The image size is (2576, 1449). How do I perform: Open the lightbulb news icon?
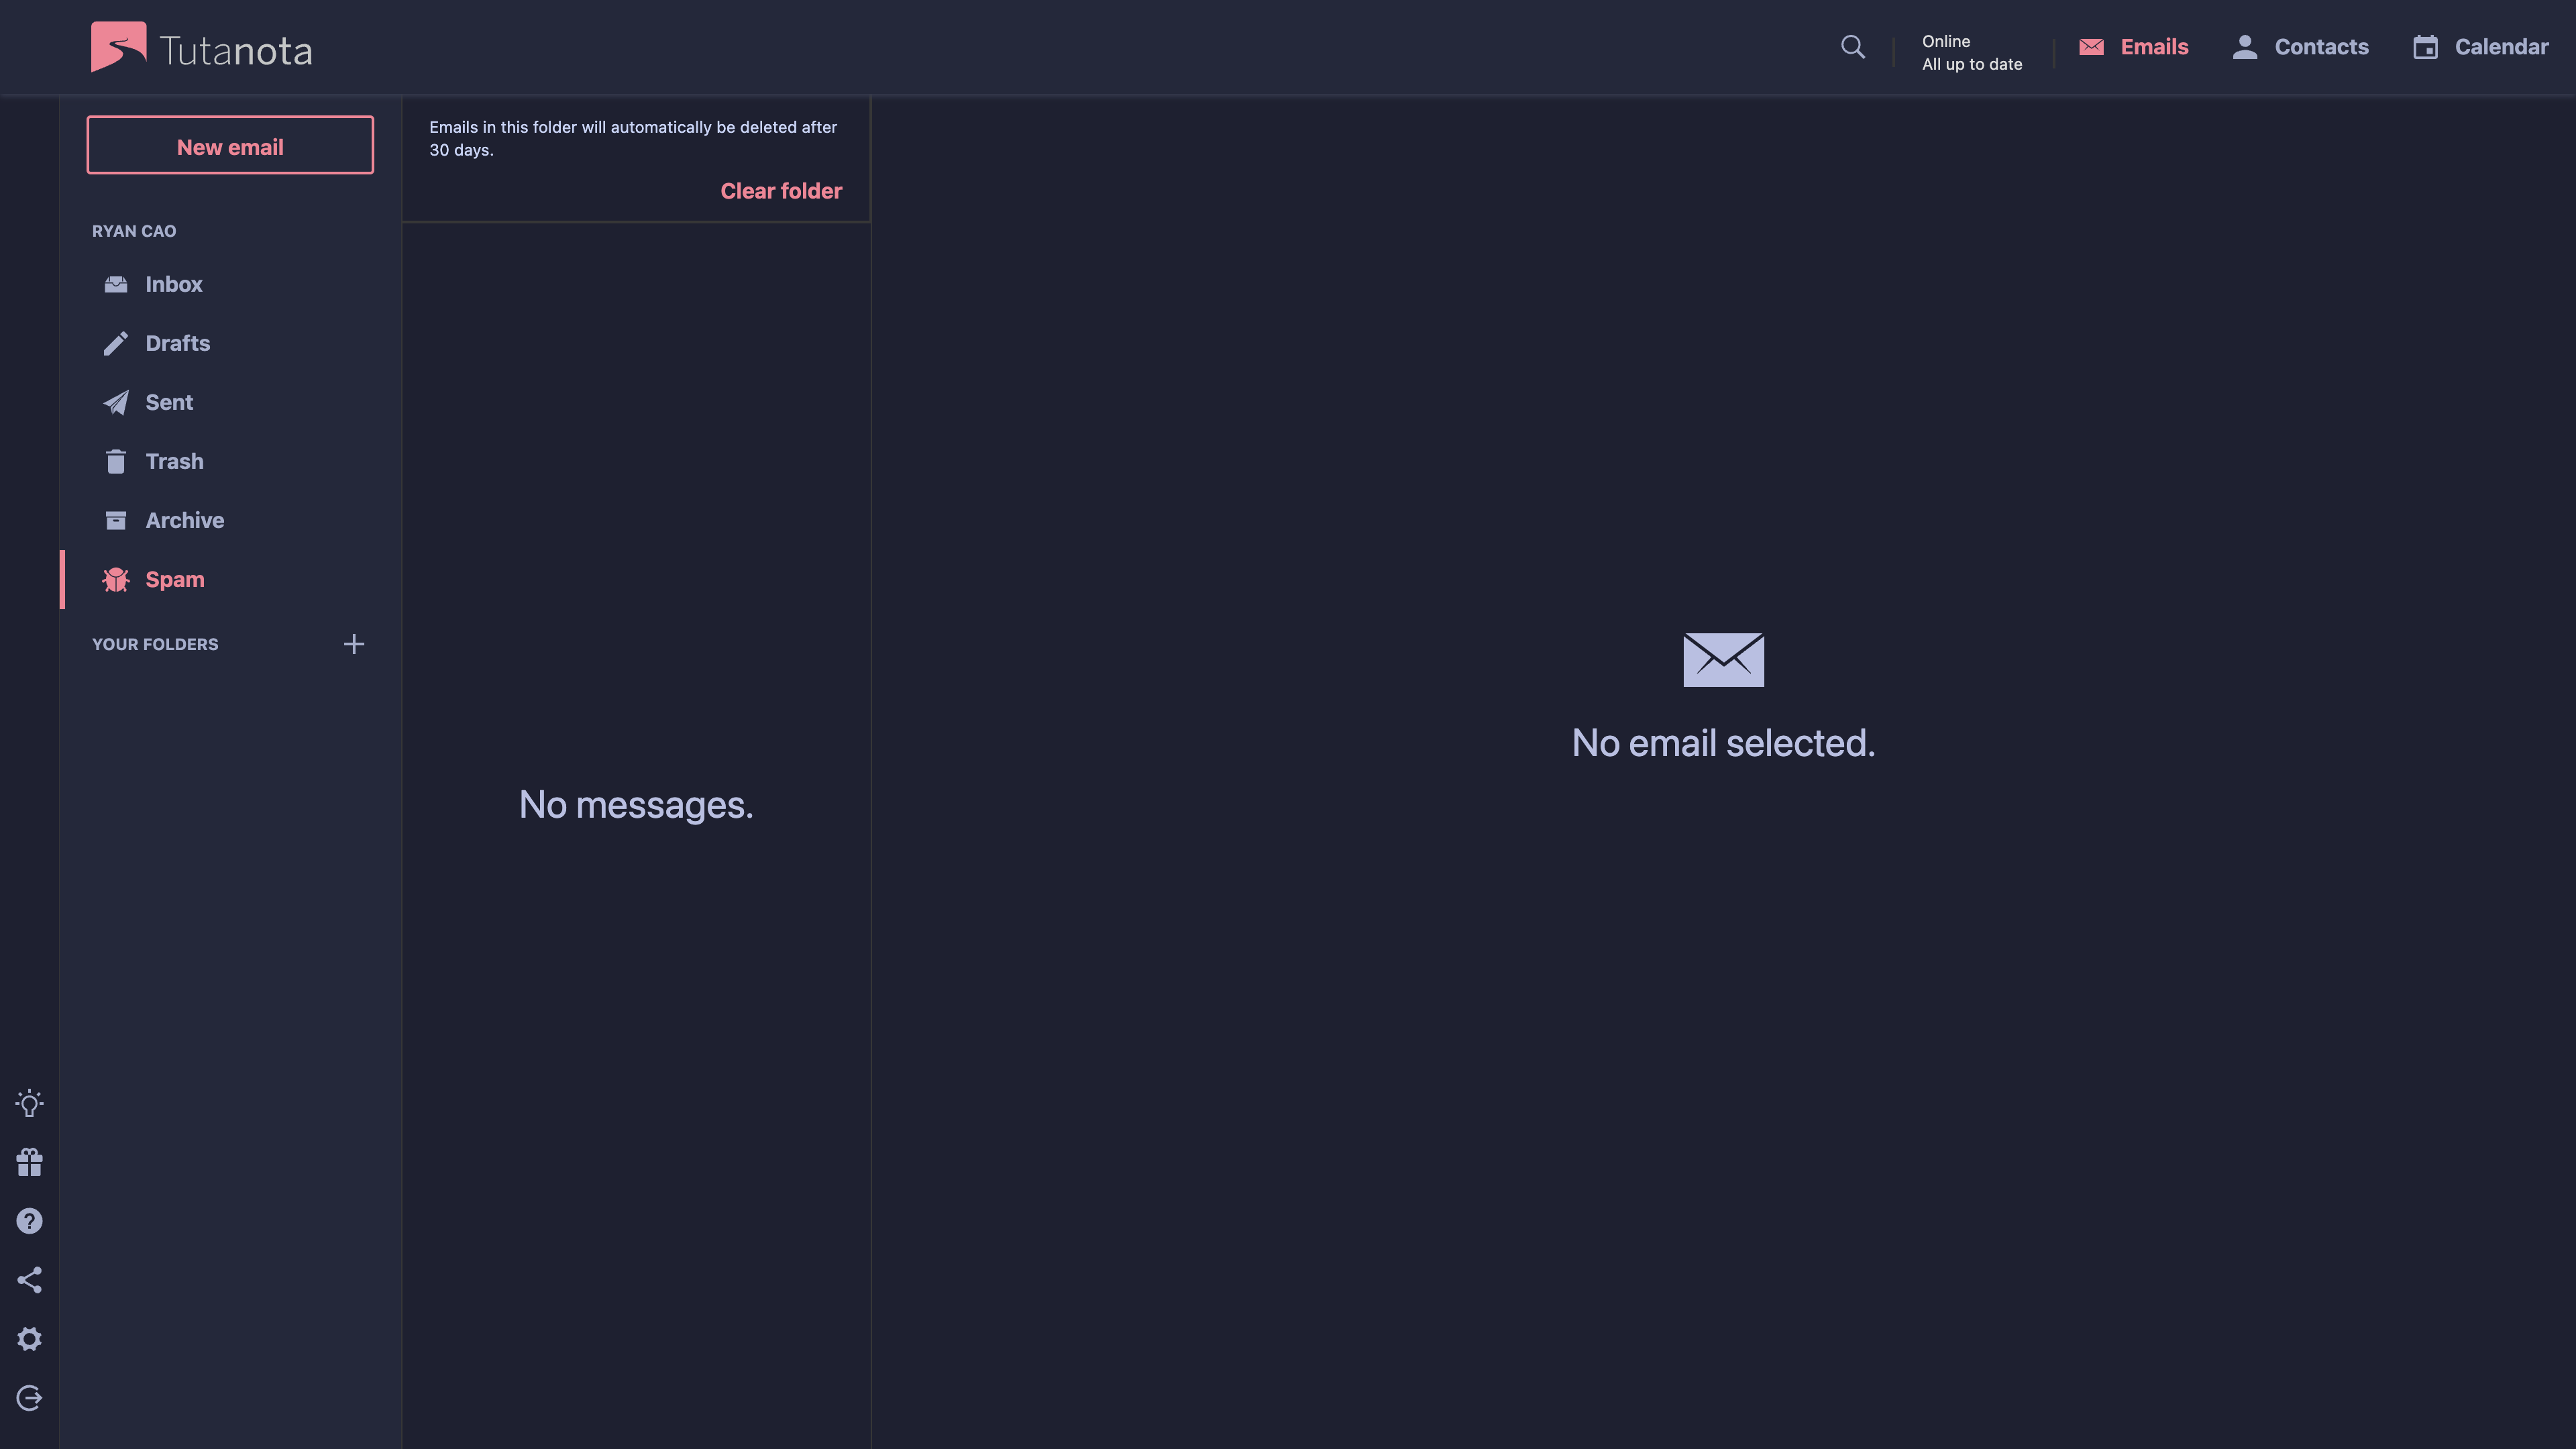coord(29,1103)
